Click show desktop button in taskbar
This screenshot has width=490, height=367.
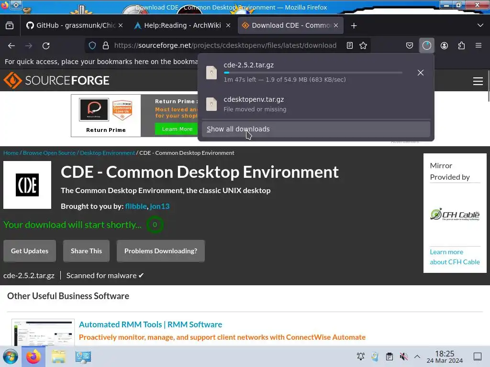(478, 356)
